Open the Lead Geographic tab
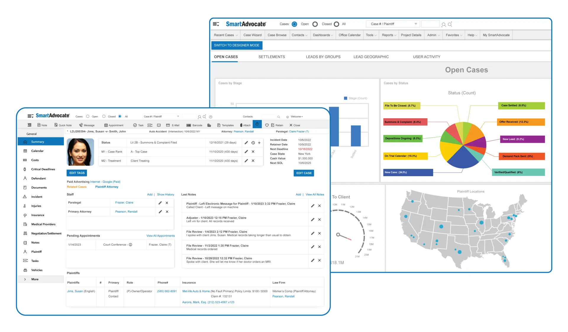Image resolution: width=568 pixels, height=332 pixels. click(x=371, y=57)
